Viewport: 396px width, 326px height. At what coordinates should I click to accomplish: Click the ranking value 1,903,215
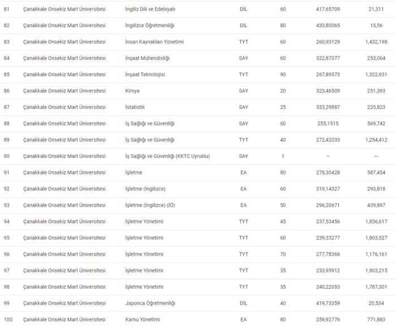376,270
